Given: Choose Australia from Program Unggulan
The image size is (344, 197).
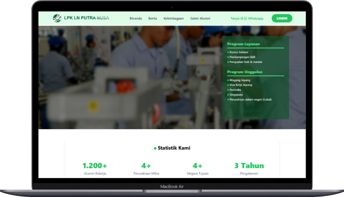Looking at the screenshot, I should (235, 90).
